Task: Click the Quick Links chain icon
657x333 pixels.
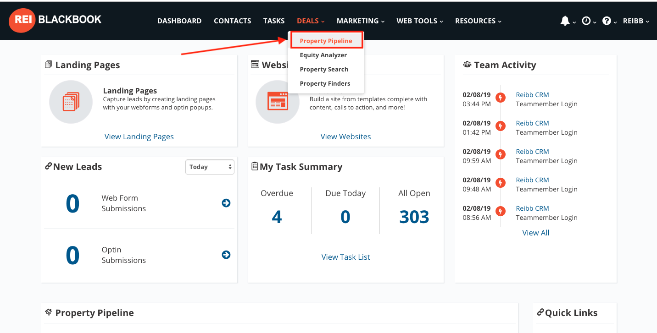Action: pos(540,312)
